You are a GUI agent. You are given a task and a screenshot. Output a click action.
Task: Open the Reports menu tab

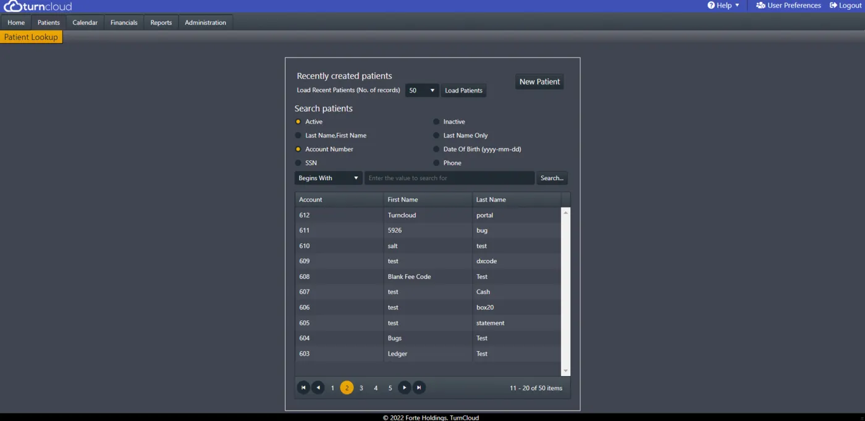coord(161,23)
